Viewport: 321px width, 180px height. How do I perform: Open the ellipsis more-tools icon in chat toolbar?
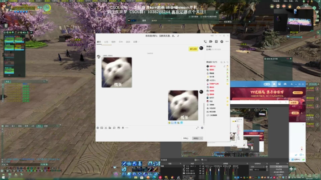coord(127,128)
